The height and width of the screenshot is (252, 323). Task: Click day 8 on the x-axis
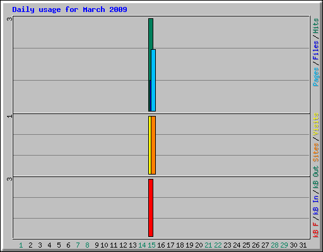tap(87, 245)
